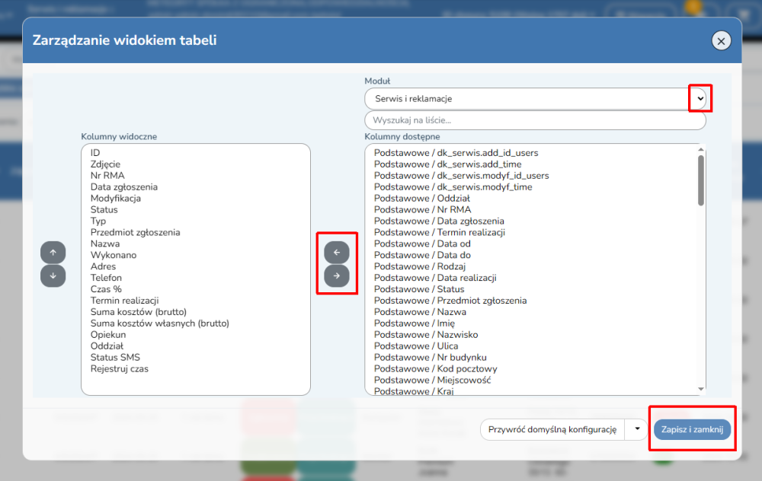Image resolution: width=762 pixels, height=481 pixels.
Task: Select Podstawowe / Kod pocztowy entry
Action: pyautogui.click(x=435, y=369)
